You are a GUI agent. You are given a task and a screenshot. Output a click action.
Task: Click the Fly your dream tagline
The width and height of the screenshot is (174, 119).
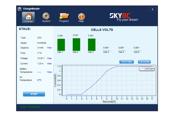127,20
